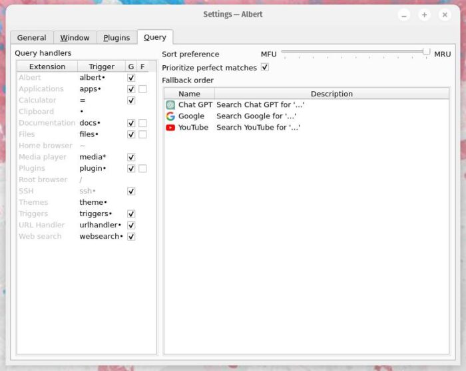The height and width of the screenshot is (371, 466).
Task: Go to the Plugins tab
Action: coord(116,38)
